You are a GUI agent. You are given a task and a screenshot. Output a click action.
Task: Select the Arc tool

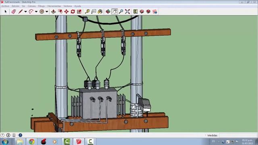tap(31, 12)
